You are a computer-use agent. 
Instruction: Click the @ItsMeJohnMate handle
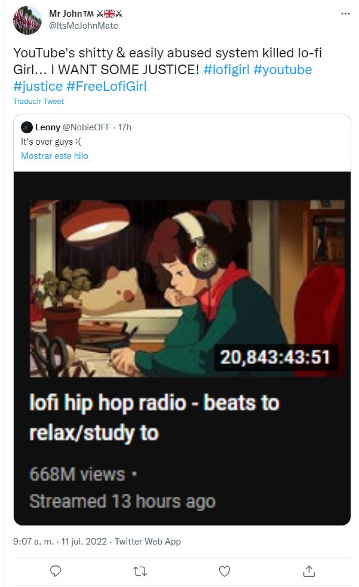click(x=83, y=26)
